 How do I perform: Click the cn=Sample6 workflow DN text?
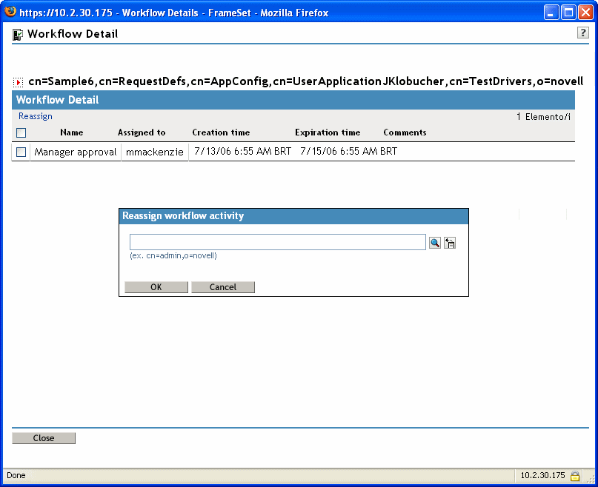306,81
